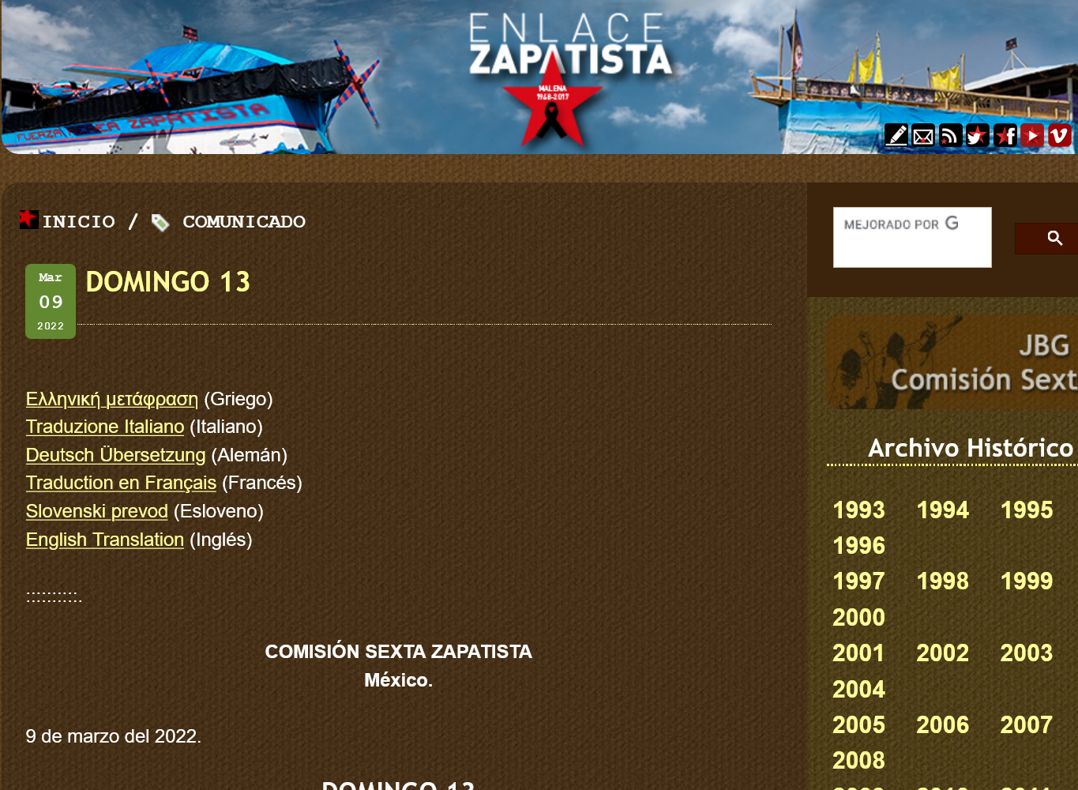Viewport: 1078px width, 790px height.
Task: Open the 1997 archive
Action: tap(859, 581)
